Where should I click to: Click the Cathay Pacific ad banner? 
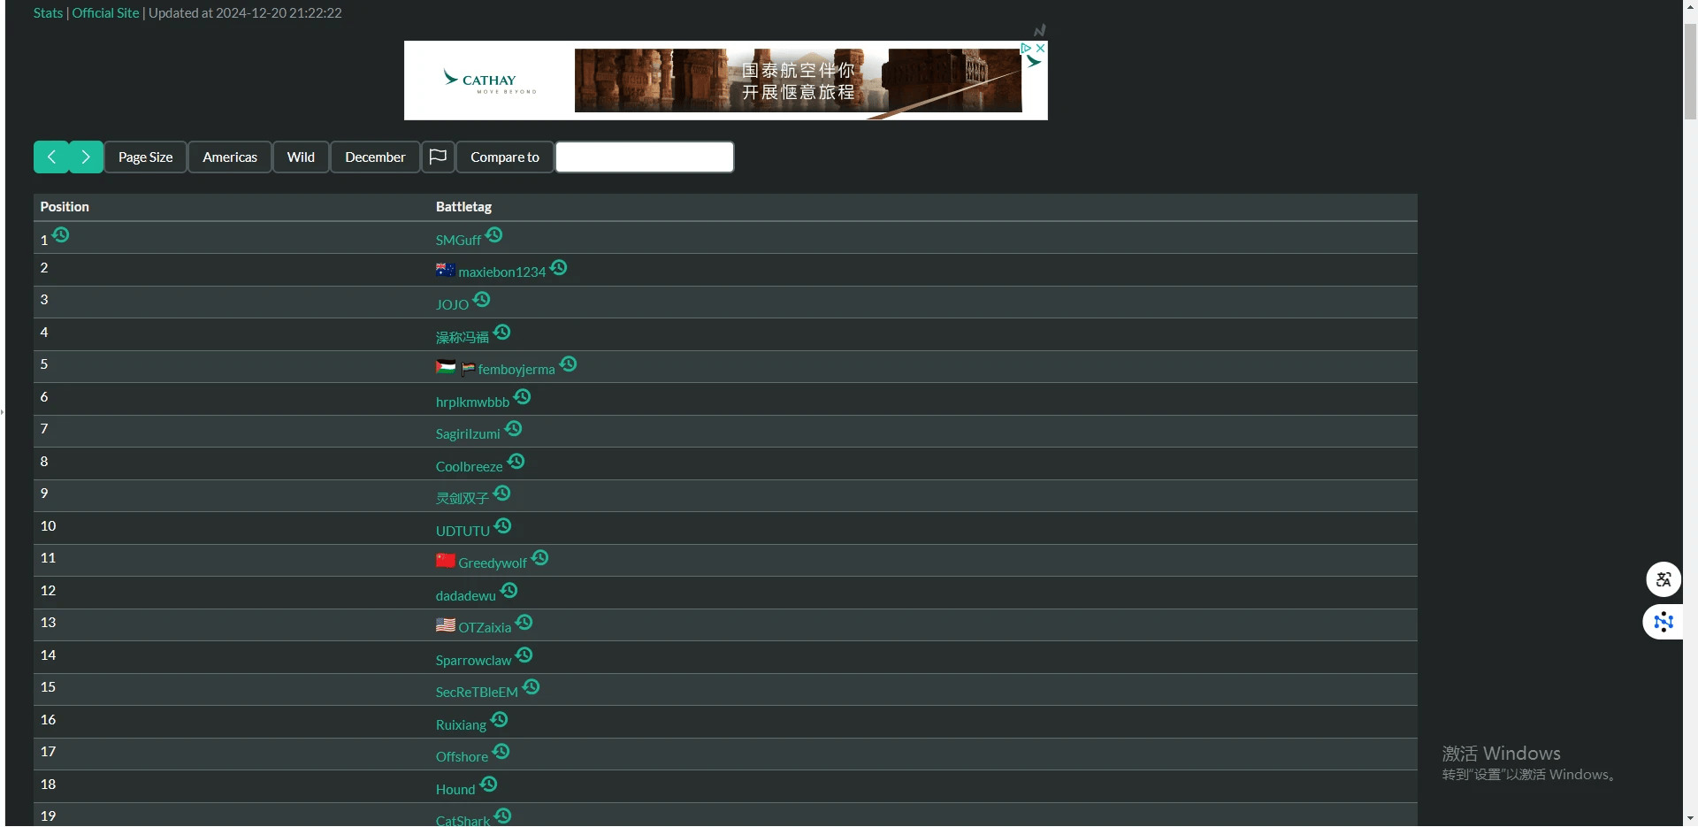coord(725,81)
